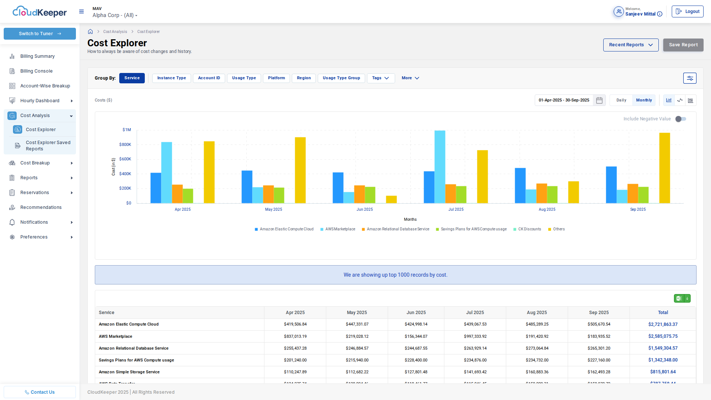Group costs by Instance Type
The height and width of the screenshot is (400, 711).
171,78
